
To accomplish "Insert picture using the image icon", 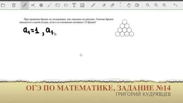I will tap(82, 5).
